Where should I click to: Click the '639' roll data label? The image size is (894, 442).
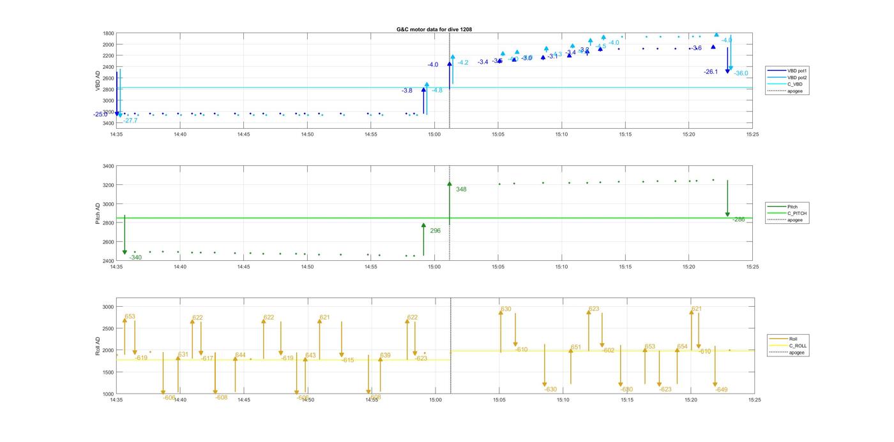[x=385, y=355]
